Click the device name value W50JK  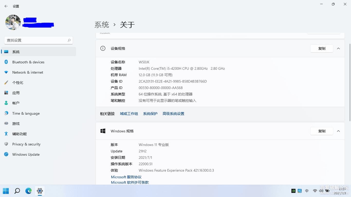[x=144, y=62]
